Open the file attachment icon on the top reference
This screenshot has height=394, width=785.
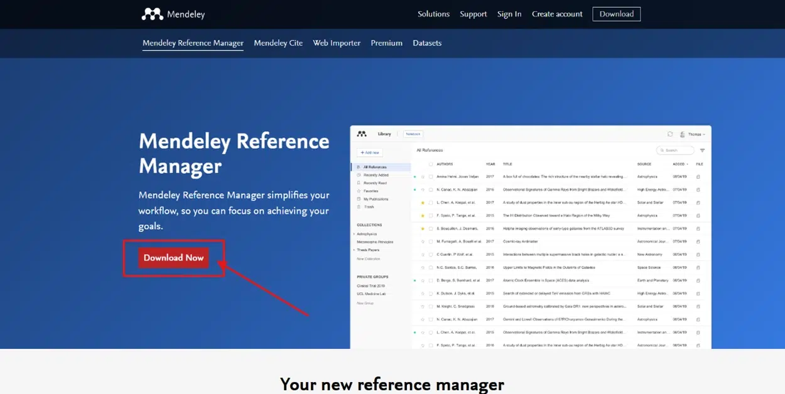pos(700,176)
